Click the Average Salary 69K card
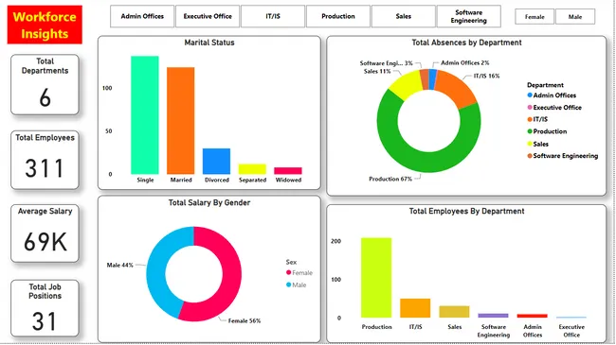This screenshot has height=345, width=616. [x=45, y=233]
